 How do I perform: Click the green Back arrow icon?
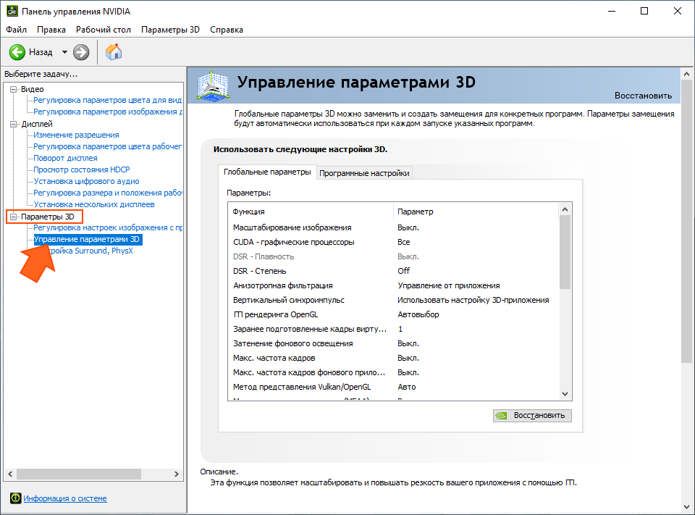tap(17, 52)
